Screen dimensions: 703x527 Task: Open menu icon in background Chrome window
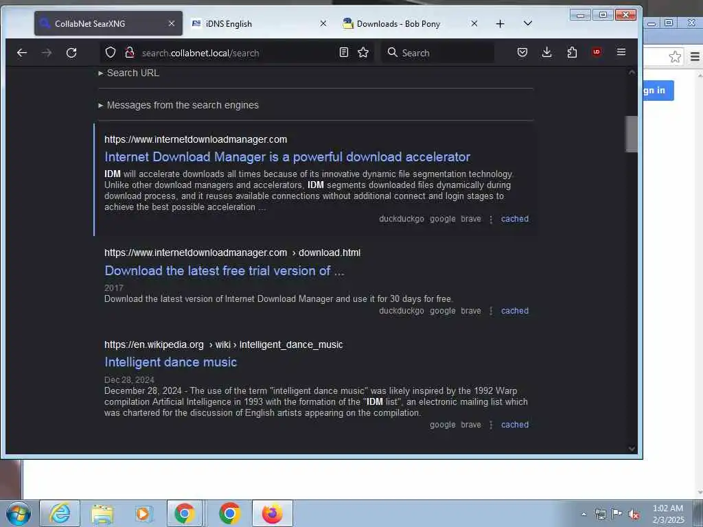coord(695,57)
